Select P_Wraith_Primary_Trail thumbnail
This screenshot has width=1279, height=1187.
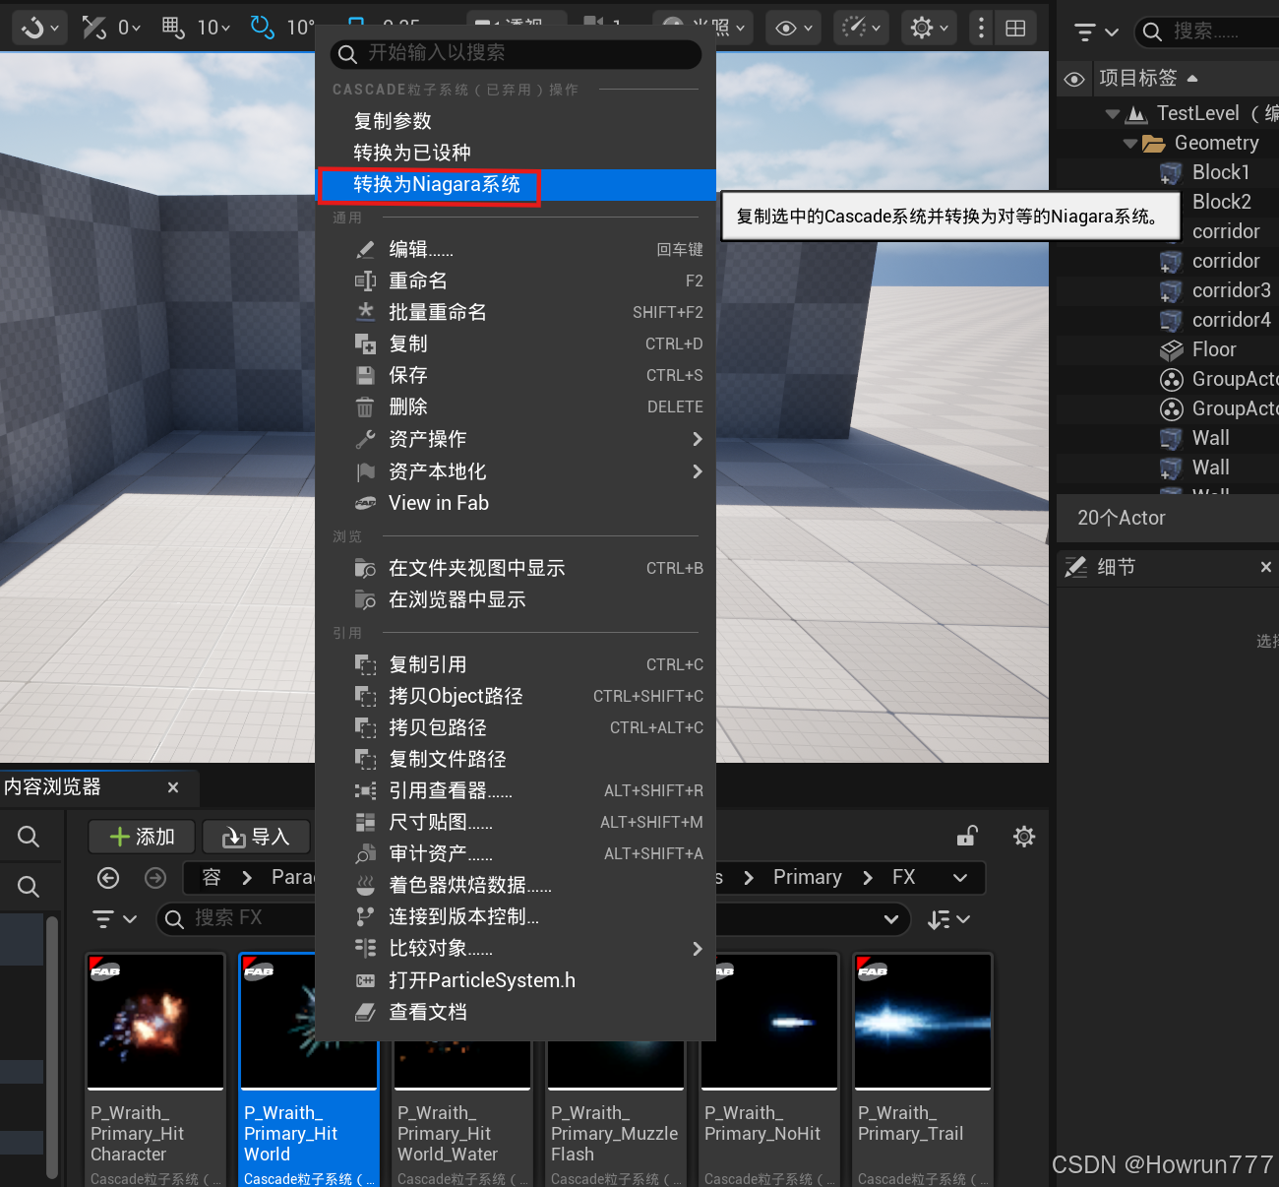(x=923, y=1022)
